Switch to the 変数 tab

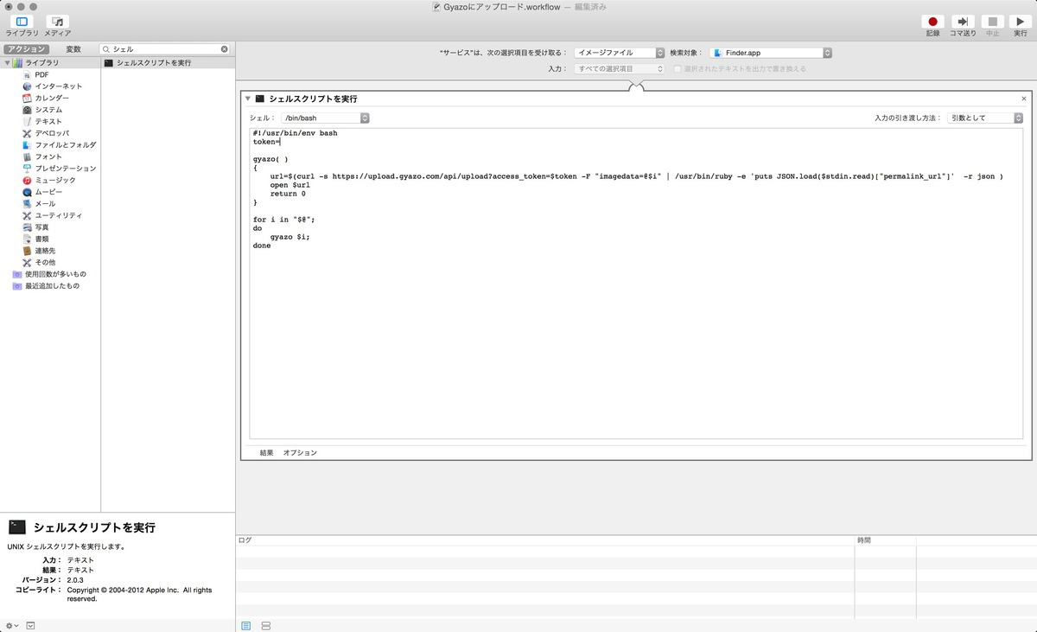tap(73, 49)
